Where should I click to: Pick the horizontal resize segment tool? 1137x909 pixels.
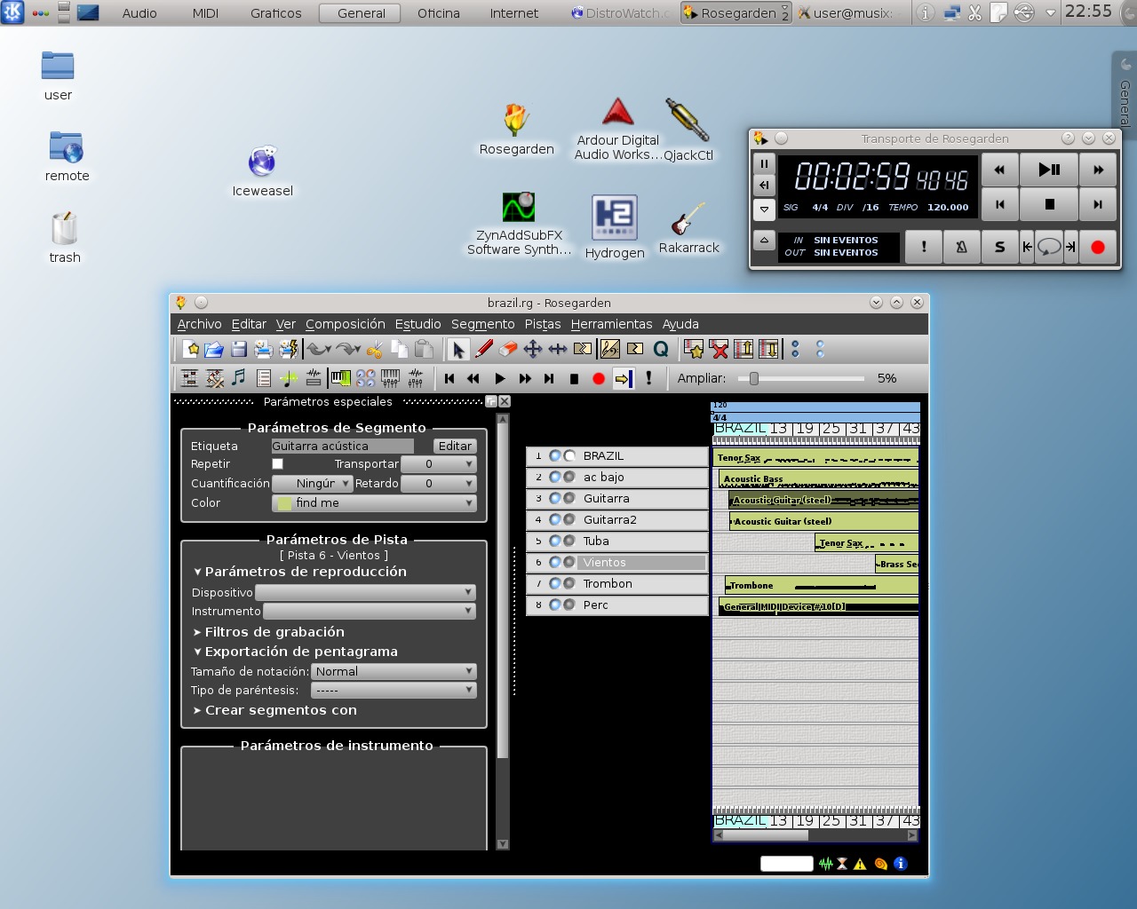click(x=558, y=350)
